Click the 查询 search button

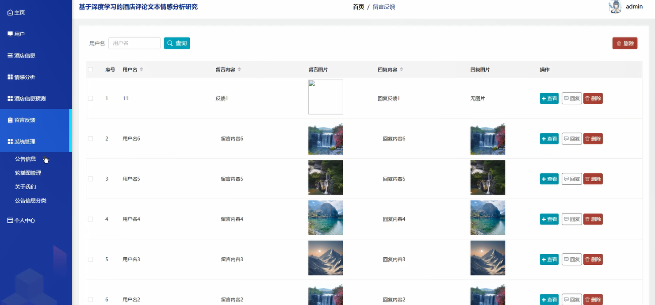click(x=177, y=43)
